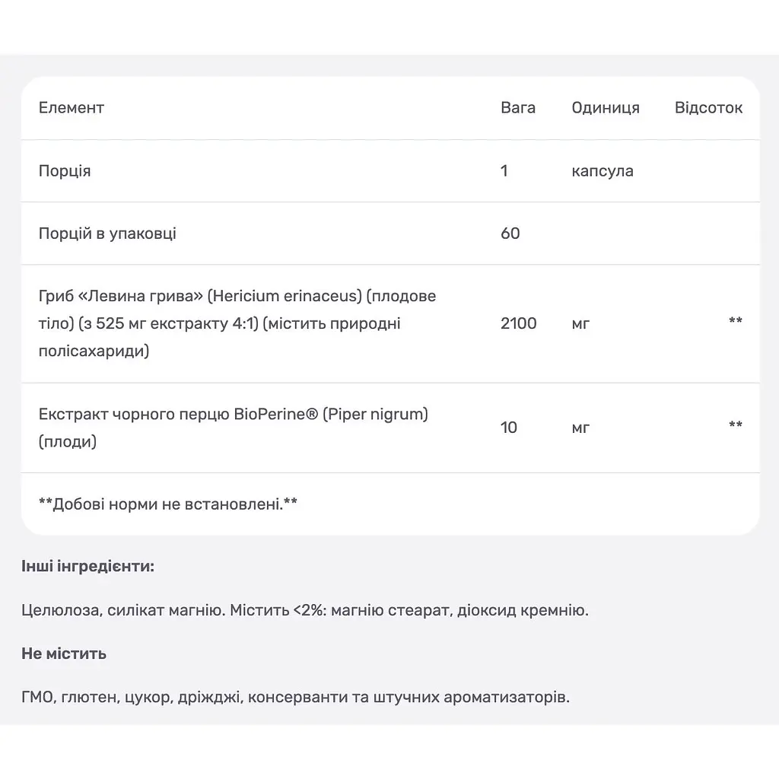Image resolution: width=779 pixels, height=779 pixels.
Task: Click the 60 servings value
Action: pyautogui.click(x=510, y=234)
